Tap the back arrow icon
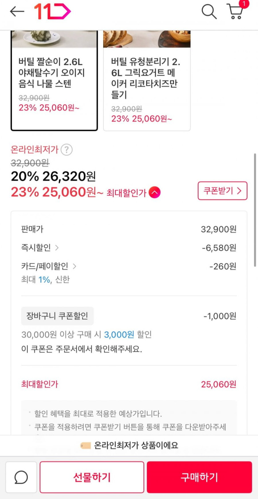 pyautogui.click(x=17, y=11)
